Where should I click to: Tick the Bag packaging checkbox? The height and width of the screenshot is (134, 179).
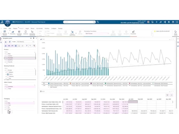coord(7,103)
